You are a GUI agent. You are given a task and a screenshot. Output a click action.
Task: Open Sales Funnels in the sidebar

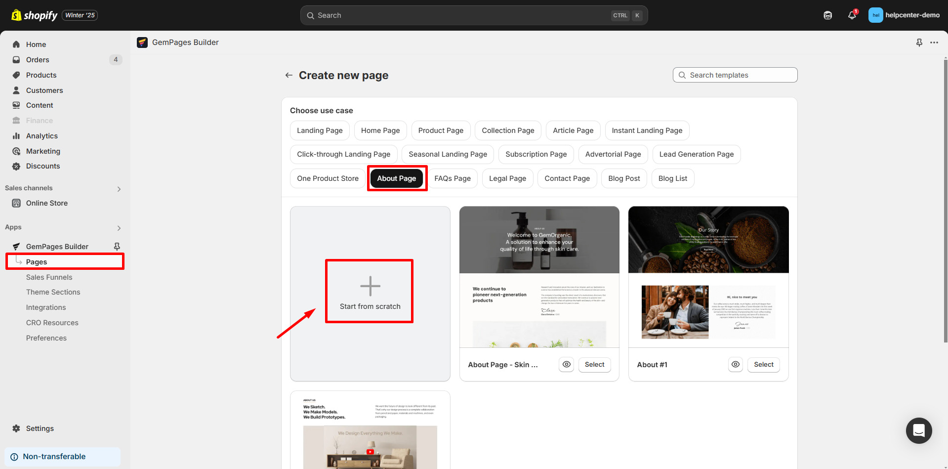pos(49,277)
